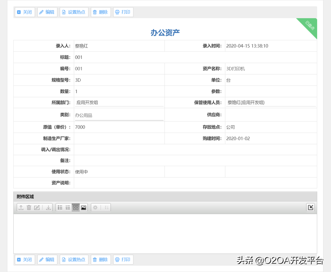Switch attachment display to list view

click(x=60, y=208)
